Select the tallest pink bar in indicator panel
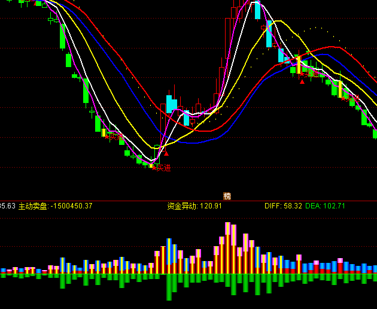 [227, 228]
